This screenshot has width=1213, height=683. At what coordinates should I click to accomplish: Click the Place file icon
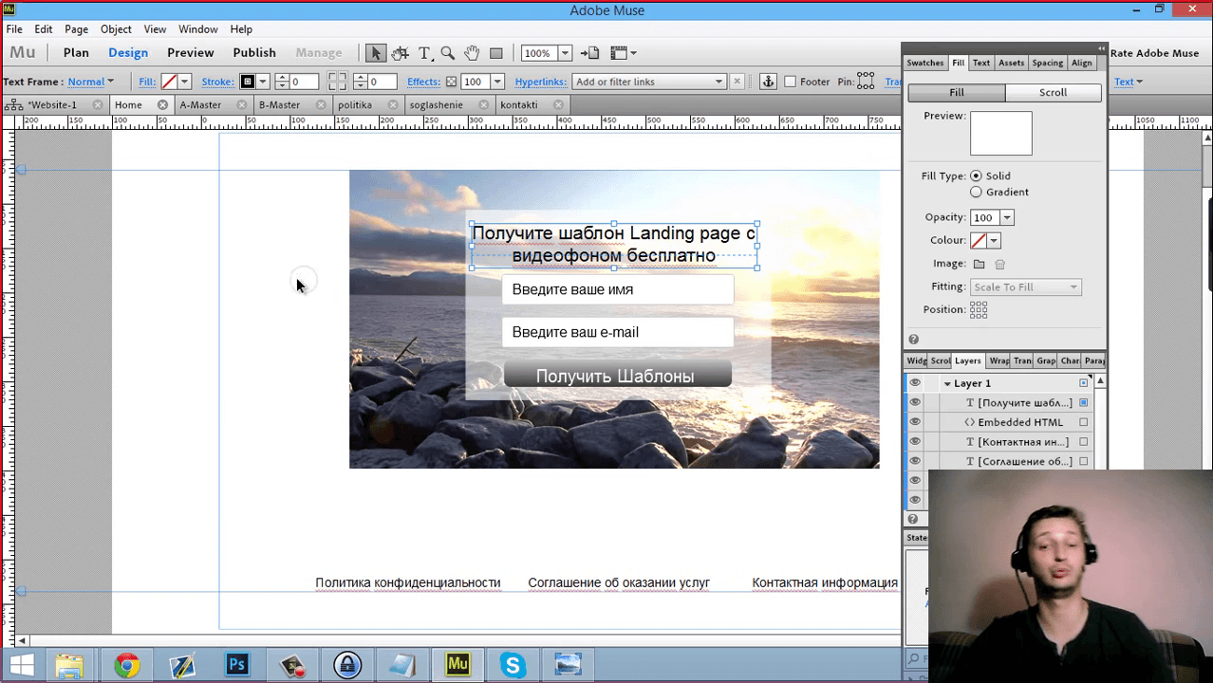pyautogui.click(x=589, y=53)
